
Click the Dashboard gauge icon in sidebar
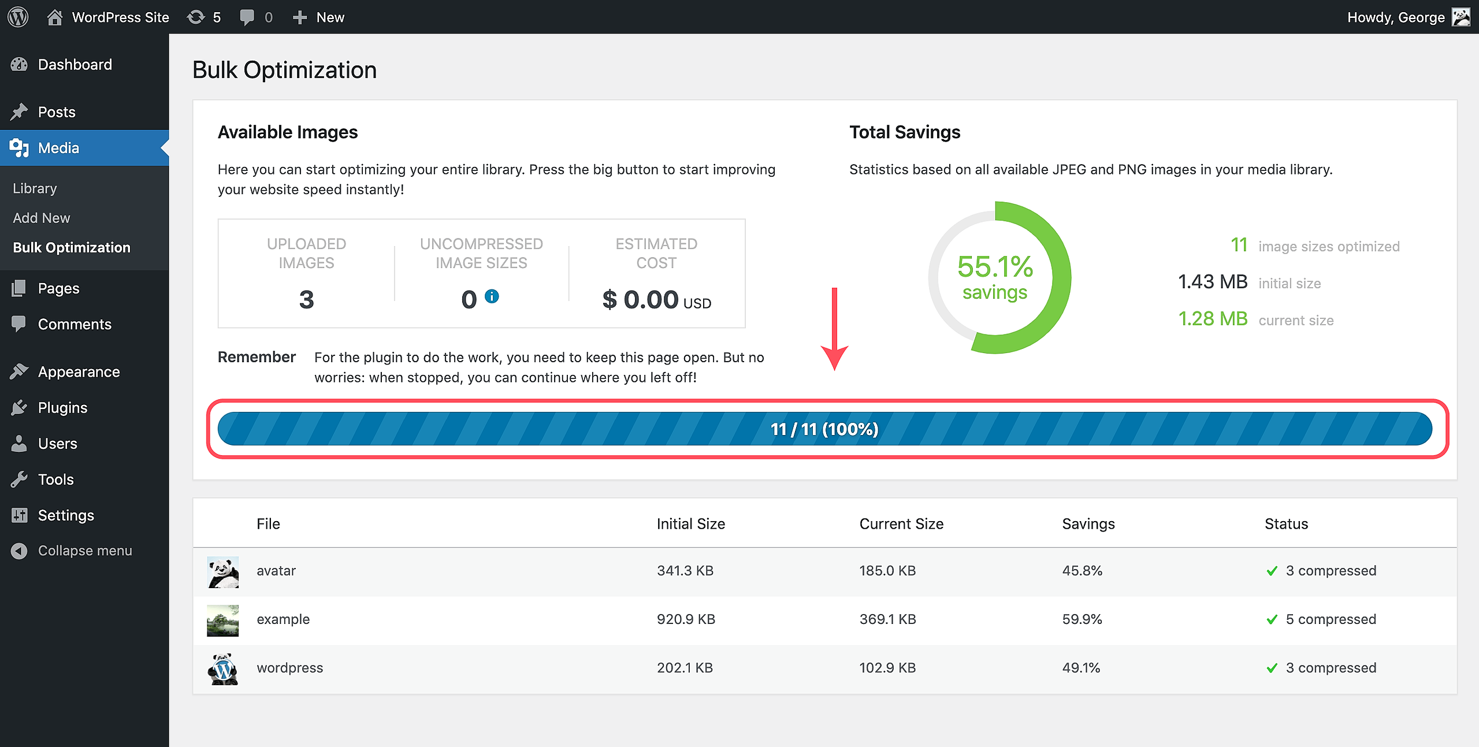[x=19, y=65]
